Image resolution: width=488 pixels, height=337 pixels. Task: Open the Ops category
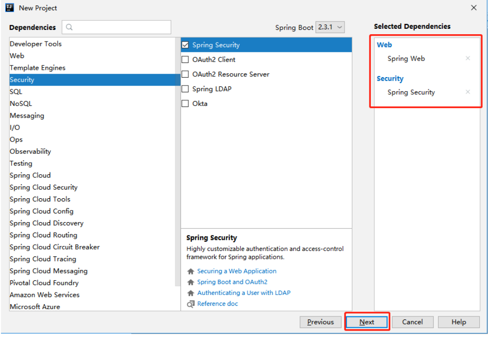click(x=92, y=140)
